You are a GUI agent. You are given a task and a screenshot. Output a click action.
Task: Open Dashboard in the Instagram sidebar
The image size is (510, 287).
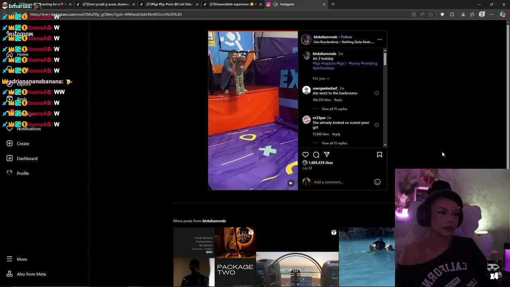coord(22,159)
